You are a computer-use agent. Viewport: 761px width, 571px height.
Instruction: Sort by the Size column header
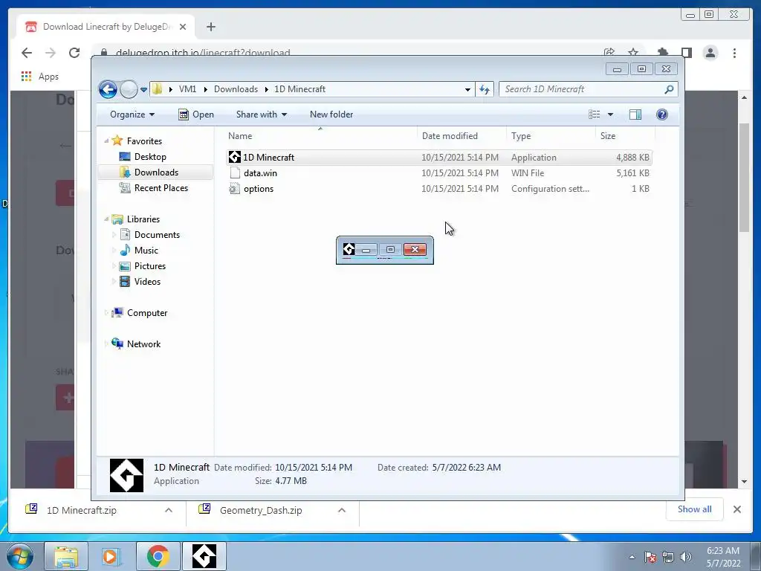(x=625, y=136)
